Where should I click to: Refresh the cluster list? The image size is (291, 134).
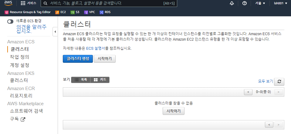click(x=279, y=82)
